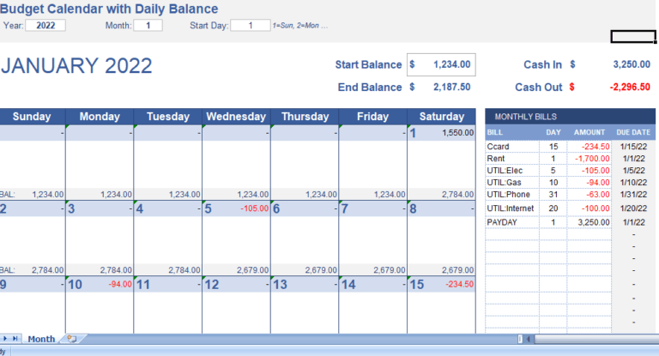The image size is (659, 356).
Task: Click the Wednesday column header
Action: pos(236,117)
